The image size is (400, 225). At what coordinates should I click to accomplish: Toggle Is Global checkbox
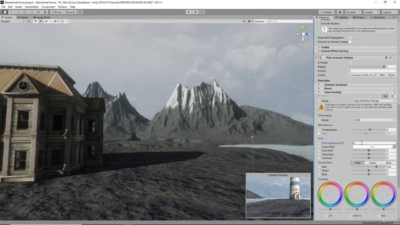[x=350, y=62]
